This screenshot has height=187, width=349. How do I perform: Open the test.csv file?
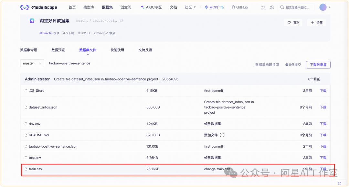pos(35,158)
